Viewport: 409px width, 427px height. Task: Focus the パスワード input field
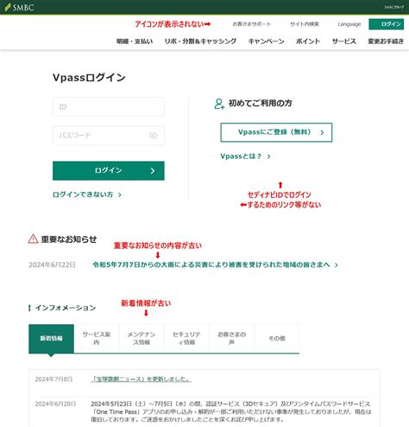tap(109, 136)
